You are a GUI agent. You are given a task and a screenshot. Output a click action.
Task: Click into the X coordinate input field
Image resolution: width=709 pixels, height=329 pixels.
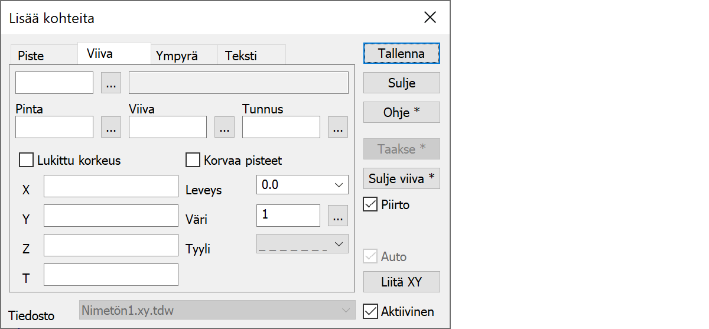(111, 186)
